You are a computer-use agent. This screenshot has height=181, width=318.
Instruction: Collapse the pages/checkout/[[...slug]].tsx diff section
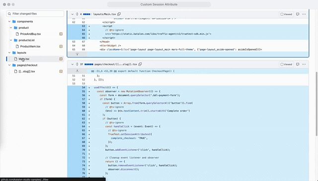pyautogui.click(x=73, y=64)
